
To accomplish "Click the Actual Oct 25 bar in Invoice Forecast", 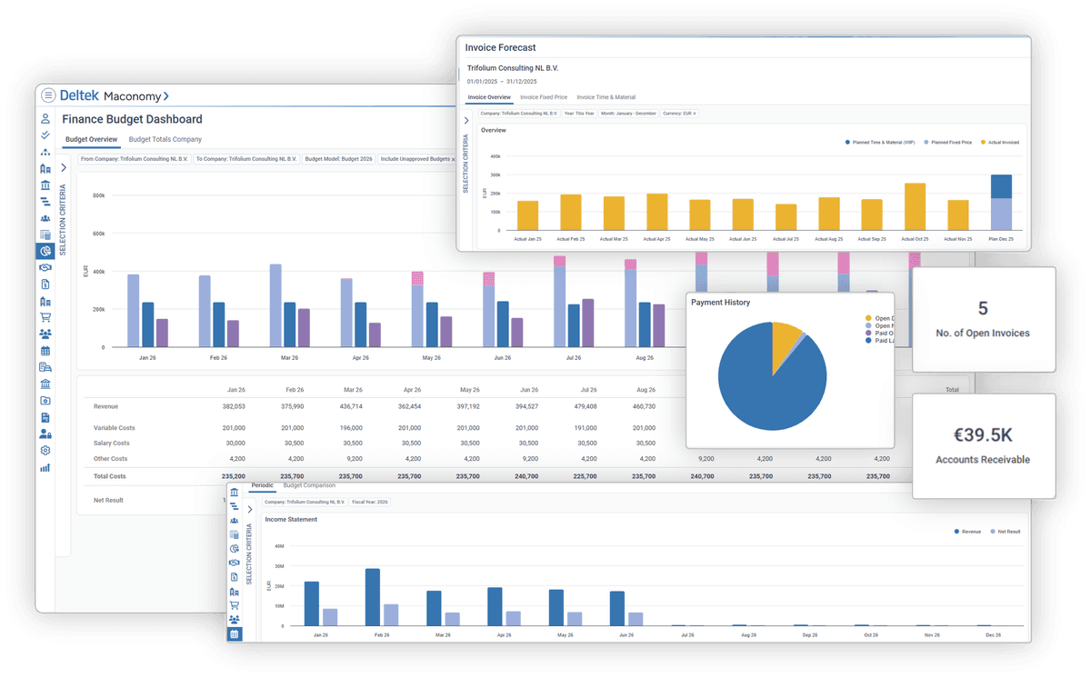I will point(915,207).
